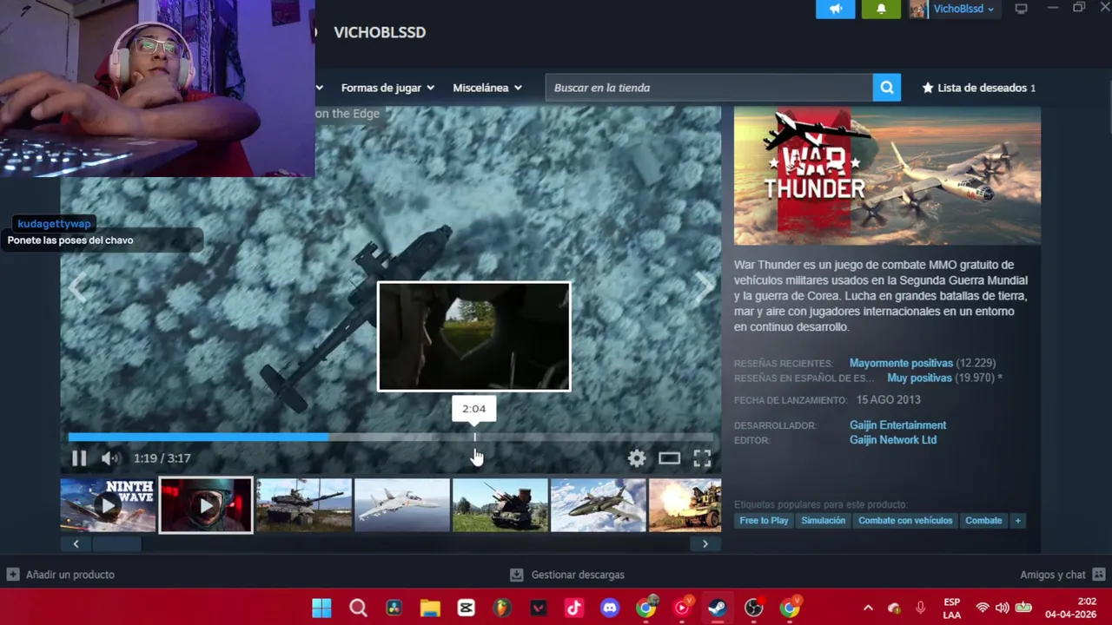The height and width of the screenshot is (625, 1112).
Task: Click the 15 AGO 2013 release date
Action: 888,400
